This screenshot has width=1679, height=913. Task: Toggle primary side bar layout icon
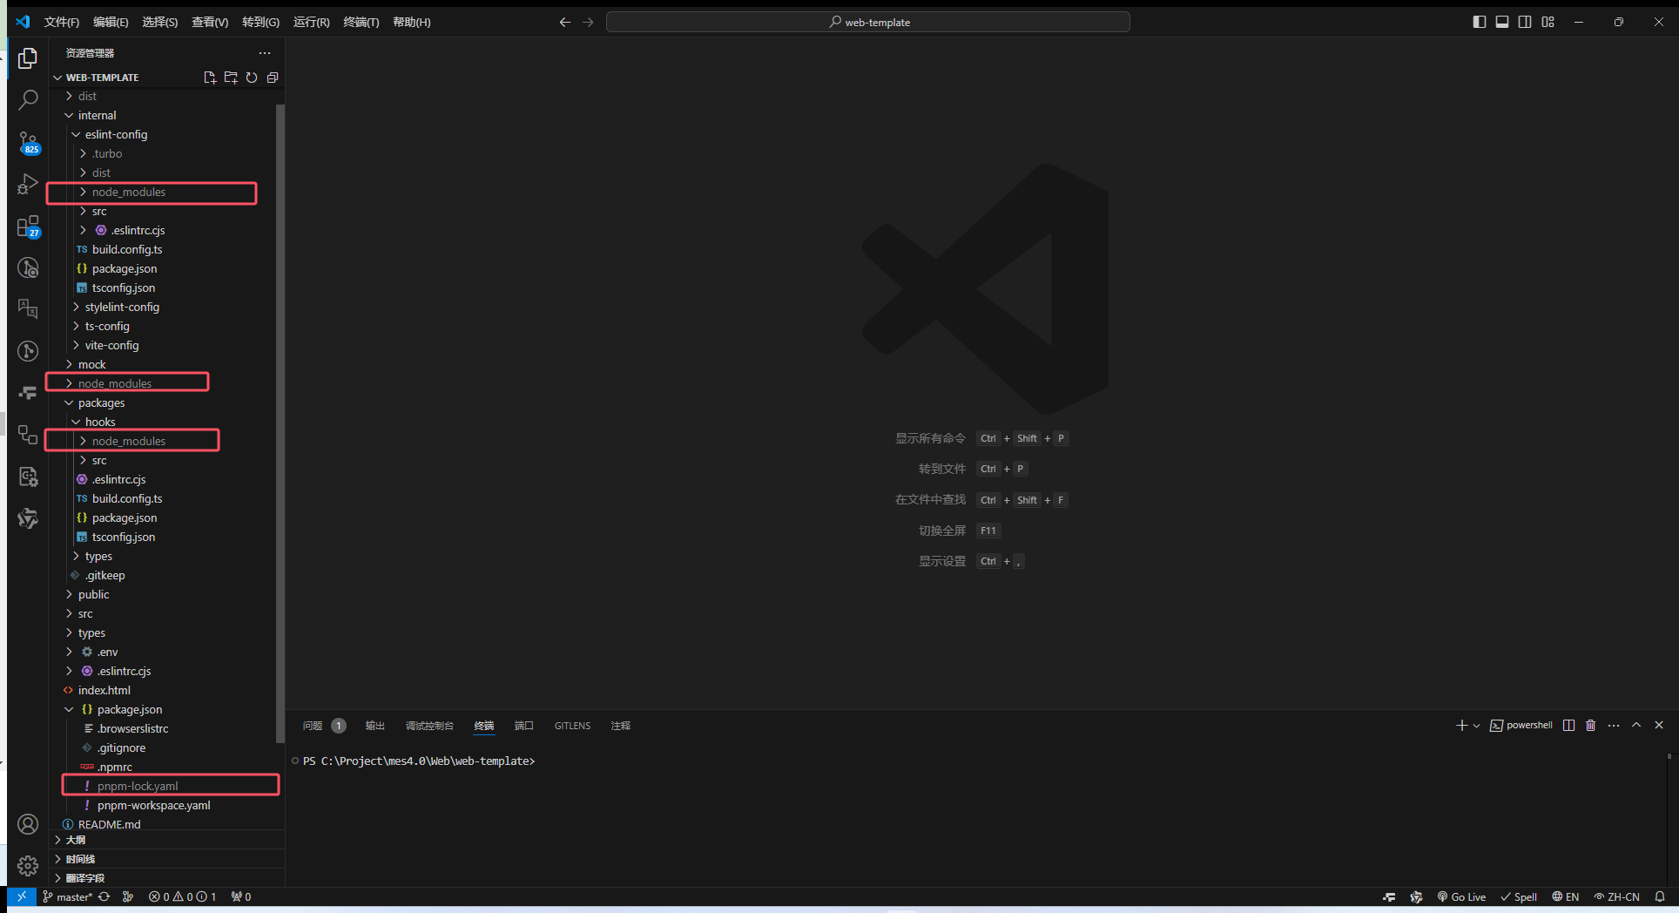pos(1480,22)
